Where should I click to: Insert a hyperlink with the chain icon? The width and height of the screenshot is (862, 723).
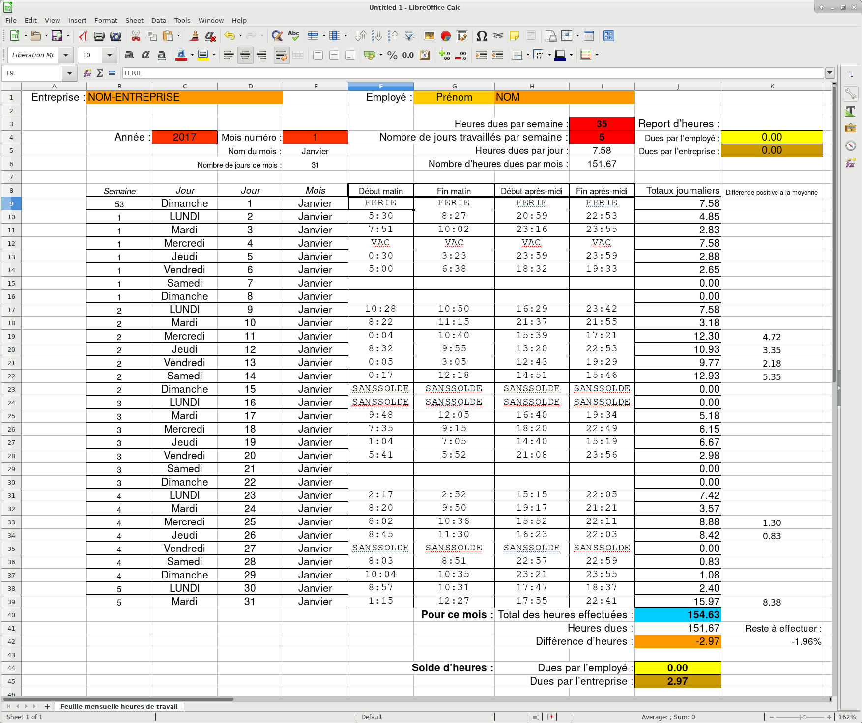tap(498, 36)
